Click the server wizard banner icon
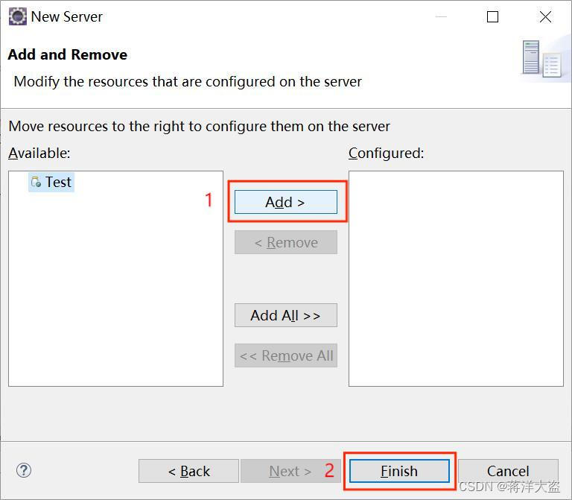This screenshot has width=572, height=500. pos(540,60)
